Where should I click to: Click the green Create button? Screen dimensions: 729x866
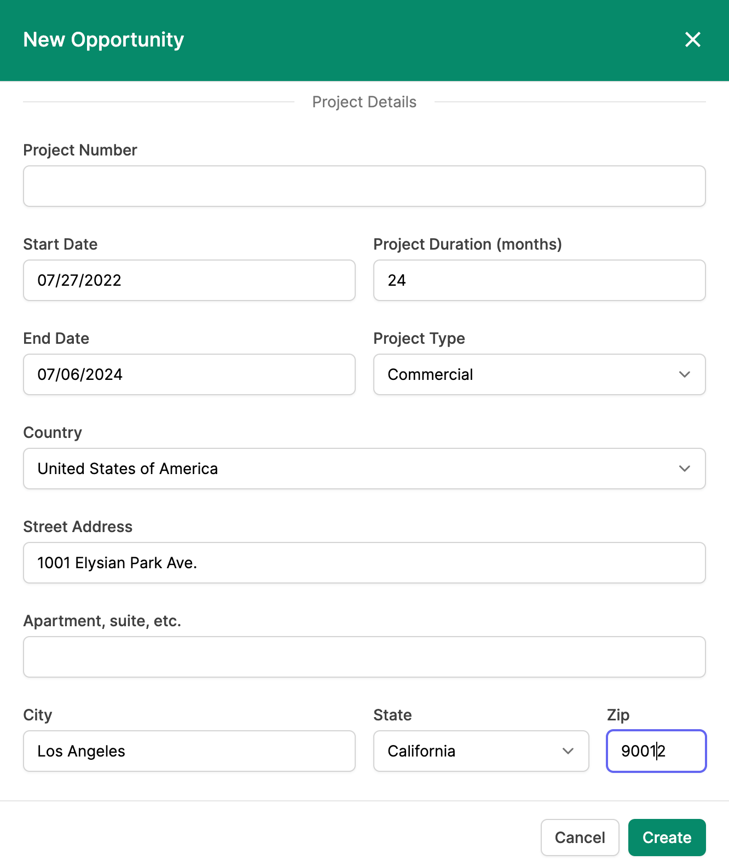click(x=667, y=838)
